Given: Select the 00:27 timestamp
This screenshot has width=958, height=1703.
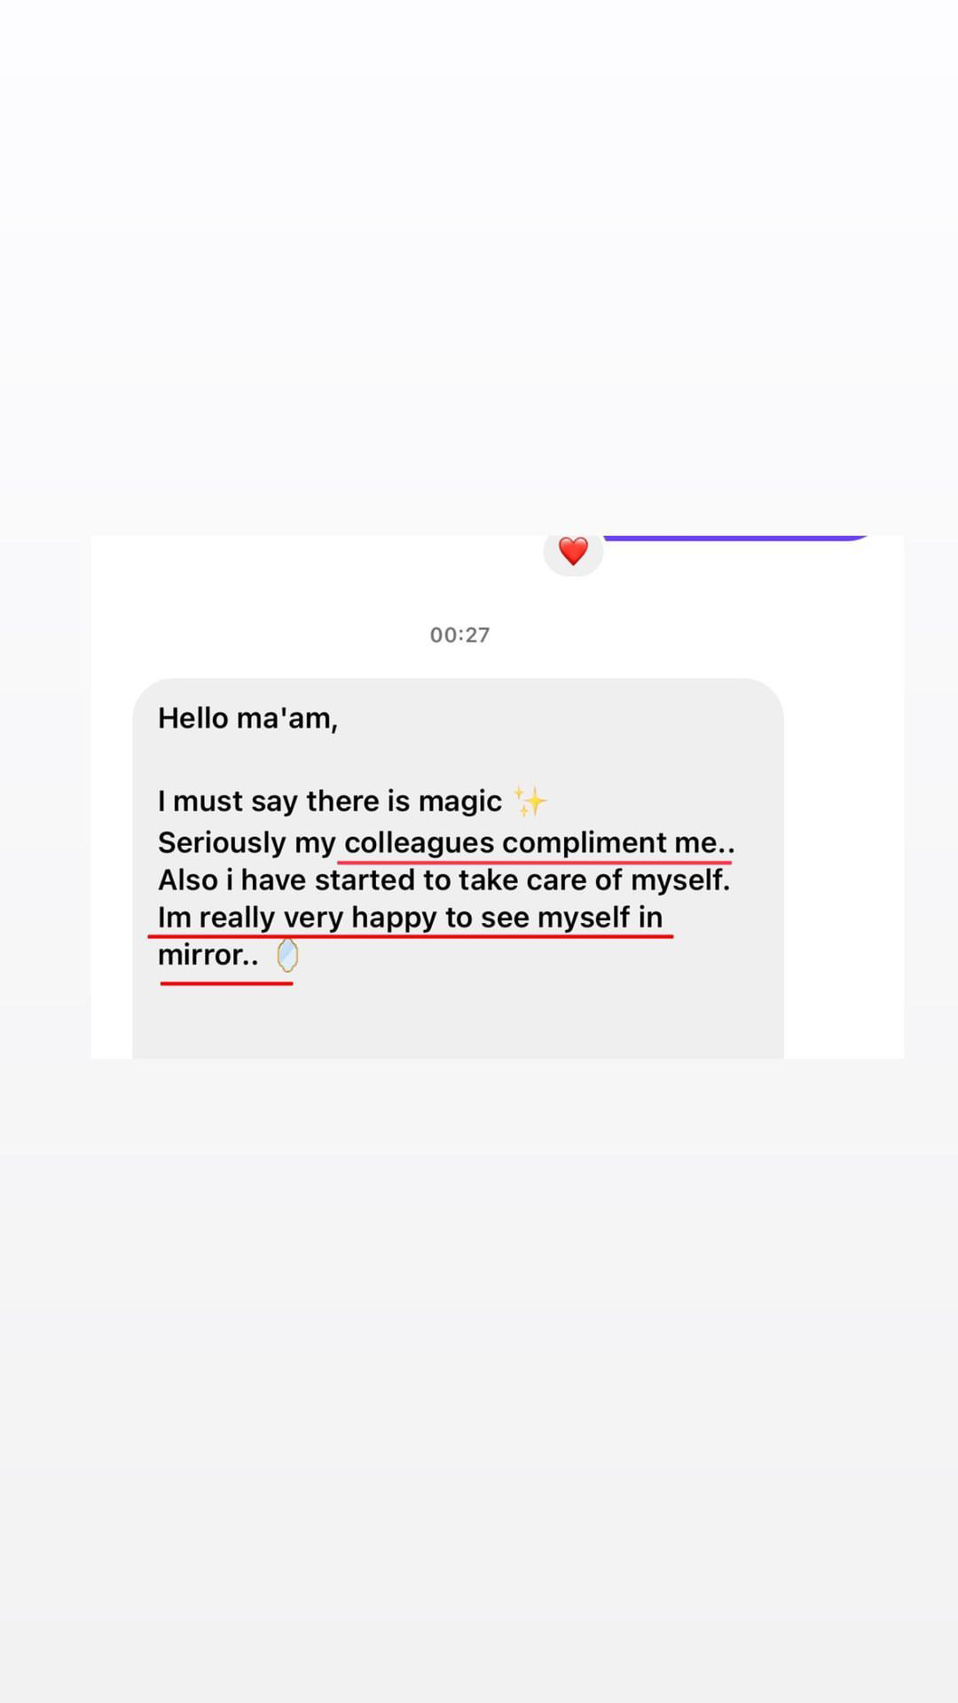Looking at the screenshot, I should (459, 635).
